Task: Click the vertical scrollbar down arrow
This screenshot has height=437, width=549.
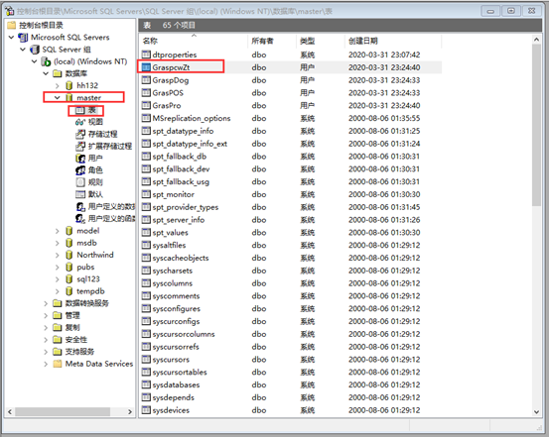Action: point(536,412)
